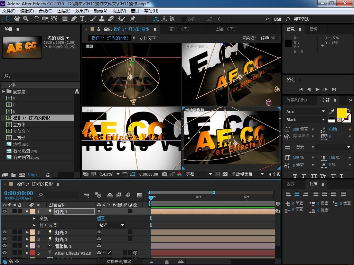354x265 pixels.
Task: Expand the 变换 property group
Action: click(34, 218)
